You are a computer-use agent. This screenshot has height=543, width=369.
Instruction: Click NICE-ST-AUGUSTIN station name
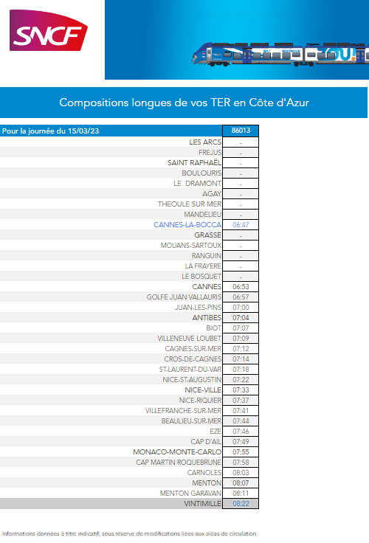click(x=192, y=379)
